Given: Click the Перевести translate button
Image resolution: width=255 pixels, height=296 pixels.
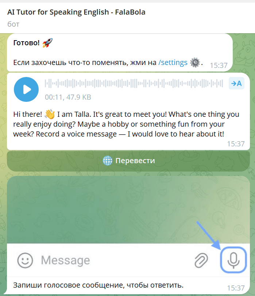Looking at the screenshot, I should [x=128, y=161].
